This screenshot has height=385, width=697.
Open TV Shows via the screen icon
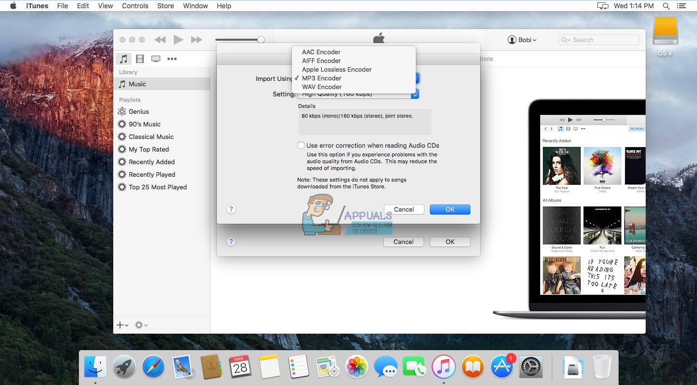156,59
